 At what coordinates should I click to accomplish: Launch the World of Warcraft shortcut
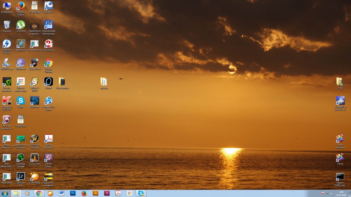(35, 138)
